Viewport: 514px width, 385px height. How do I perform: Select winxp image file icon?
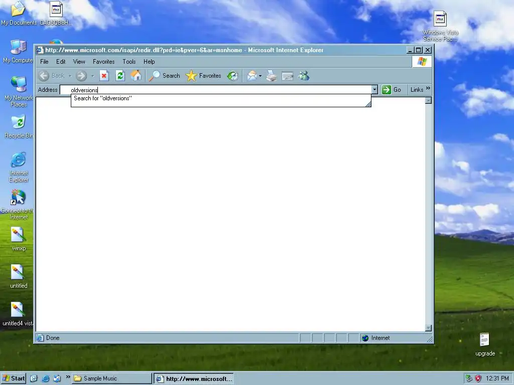click(18, 239)
